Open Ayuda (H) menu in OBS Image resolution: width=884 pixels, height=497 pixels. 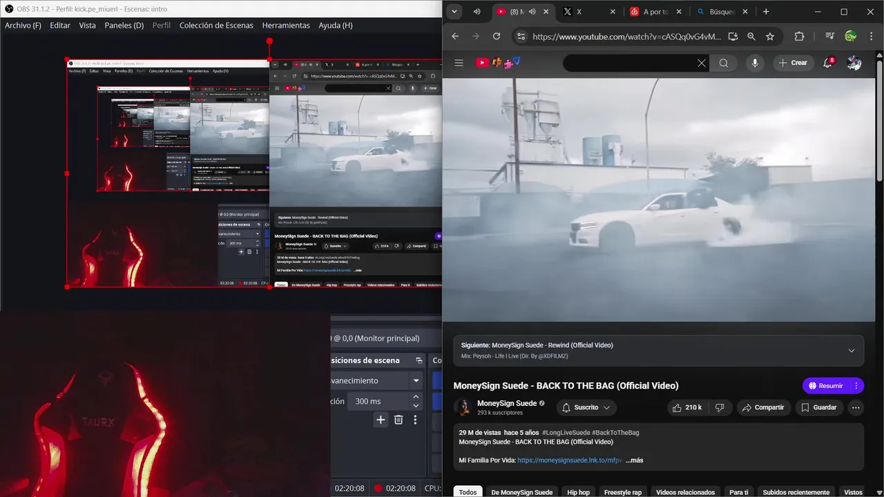(336, 25)
